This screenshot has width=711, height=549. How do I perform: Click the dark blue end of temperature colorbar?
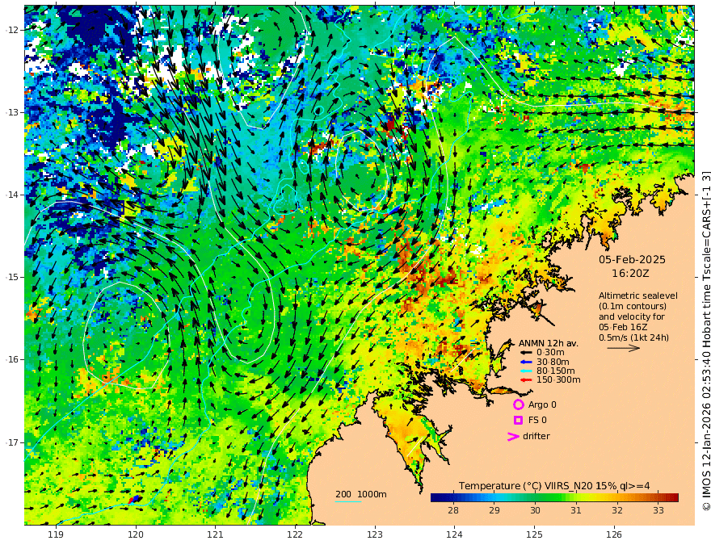[x=436, y=498]
